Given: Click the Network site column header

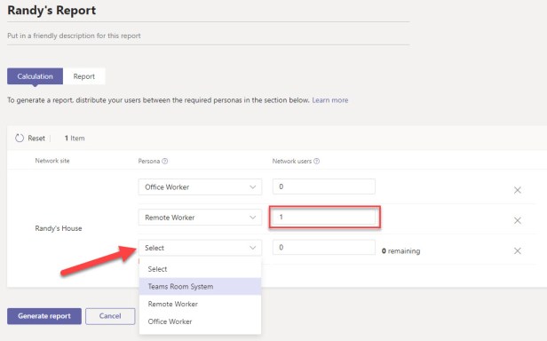Looking at the screenshot, I should pyautogui.click(x=52, y=161).
